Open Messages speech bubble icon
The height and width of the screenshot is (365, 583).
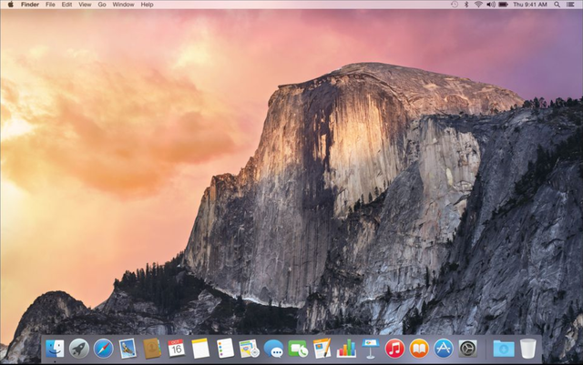(x=273, y=350)
